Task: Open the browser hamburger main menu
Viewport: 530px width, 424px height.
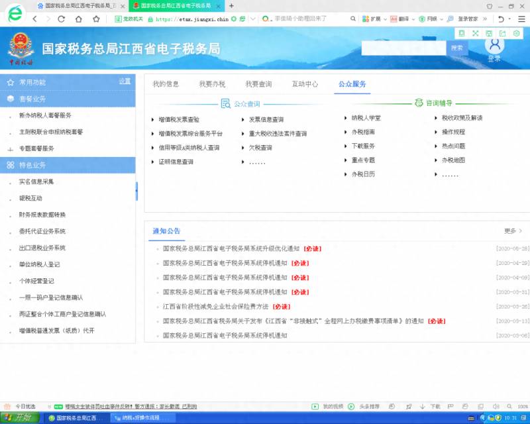Action: point(521,19)
